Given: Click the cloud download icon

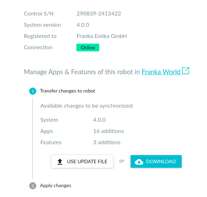Looking at the screenshot, I should 139,162.
